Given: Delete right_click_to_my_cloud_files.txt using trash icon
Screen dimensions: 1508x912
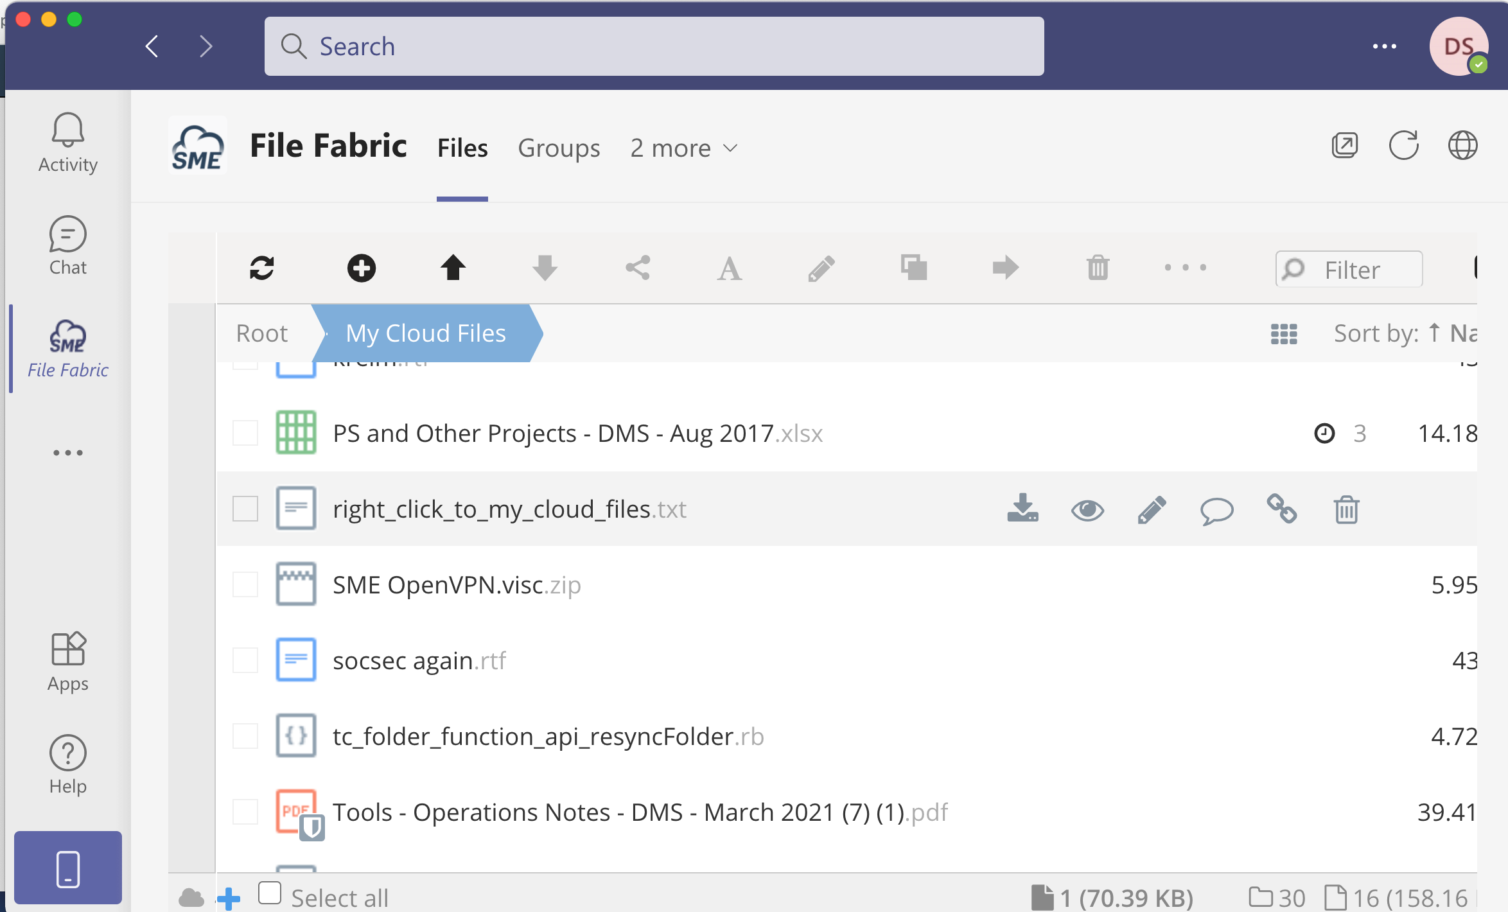Looking at the screenshot, I should point(1346,510).
